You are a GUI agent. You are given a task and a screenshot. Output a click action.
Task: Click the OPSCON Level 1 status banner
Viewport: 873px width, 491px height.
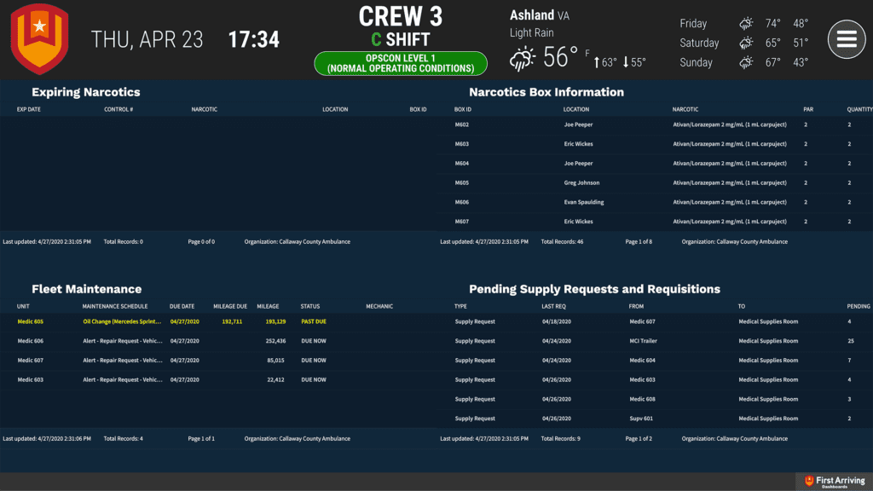[401, 63]
